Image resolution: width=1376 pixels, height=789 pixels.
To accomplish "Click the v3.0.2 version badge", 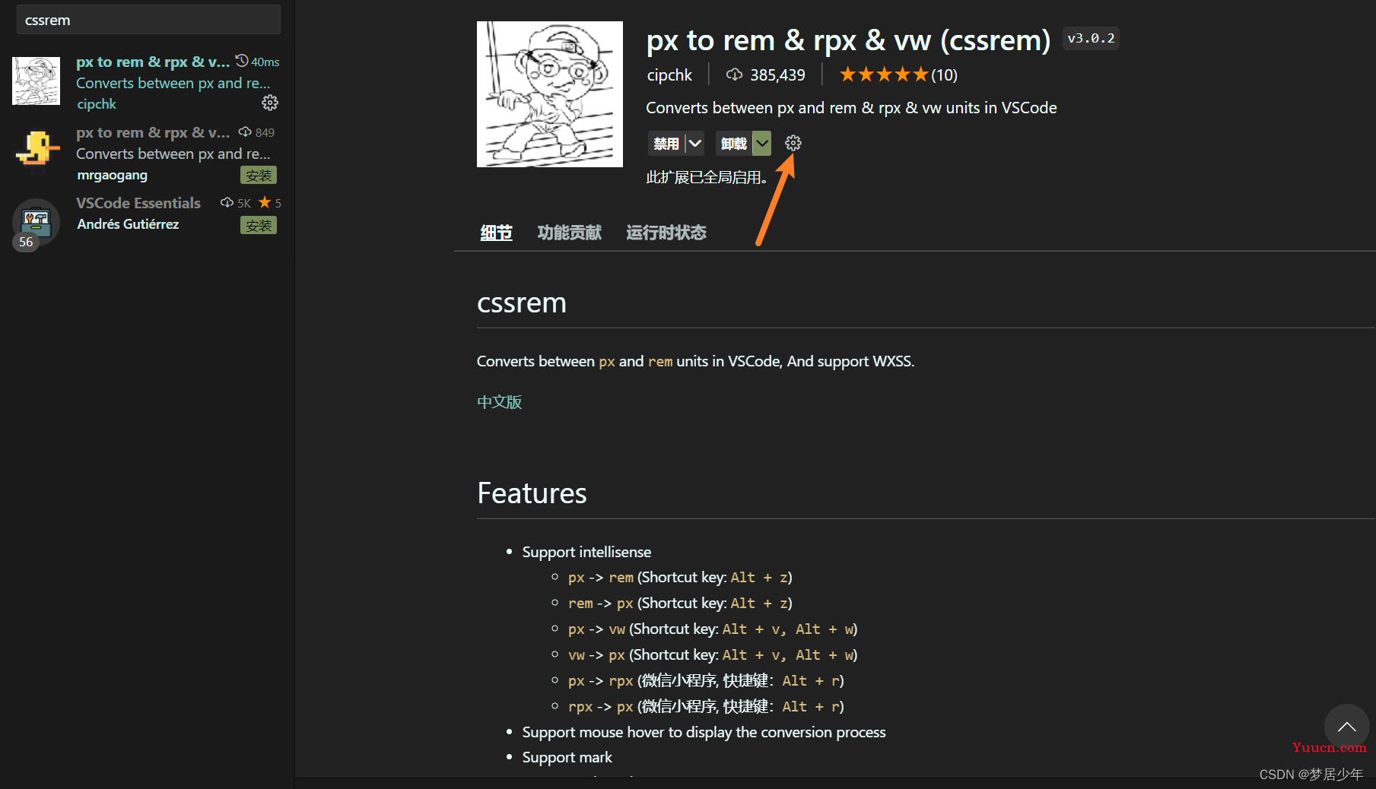I will point(1091,38).
